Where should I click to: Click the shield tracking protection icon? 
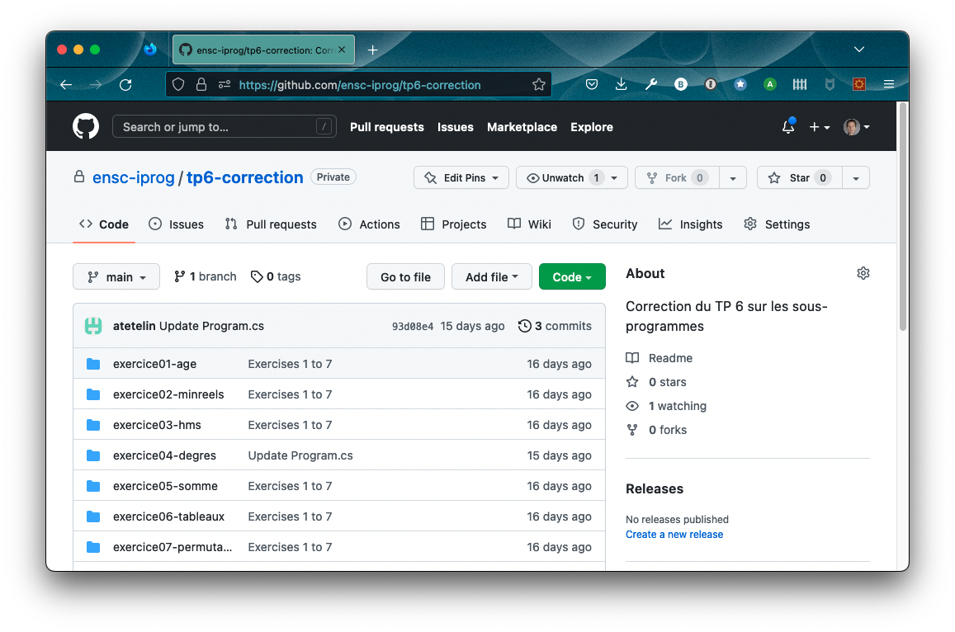(x=177, y=85)
